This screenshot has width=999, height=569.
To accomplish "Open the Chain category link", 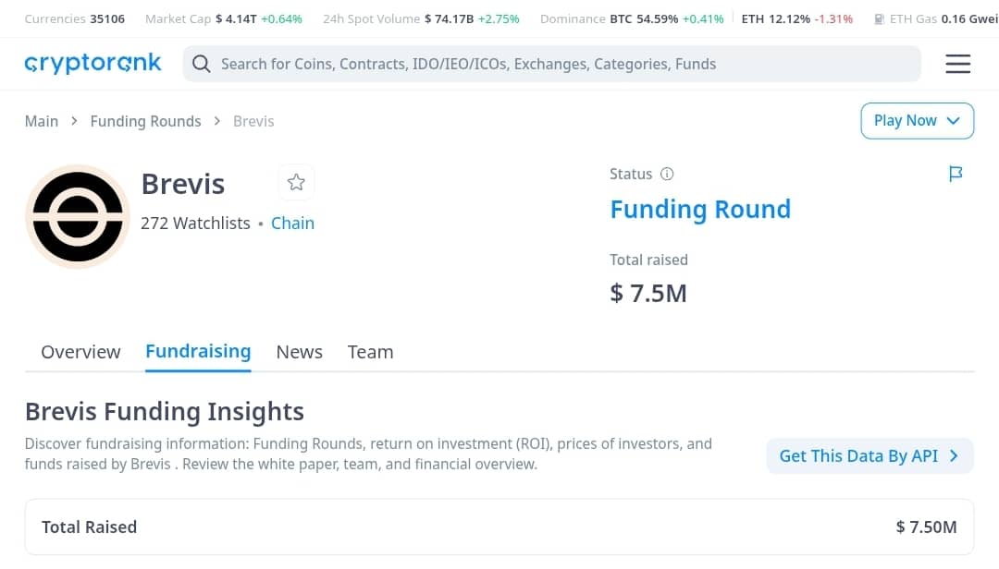I will [292, 224].
